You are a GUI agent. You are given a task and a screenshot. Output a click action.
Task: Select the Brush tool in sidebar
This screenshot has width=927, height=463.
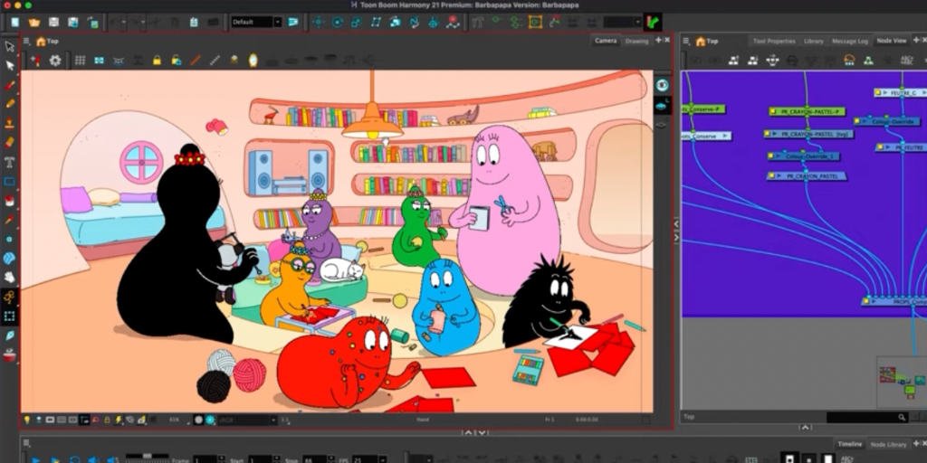tap(9, 85)
